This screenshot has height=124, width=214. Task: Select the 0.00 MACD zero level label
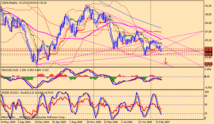[207, 77]
